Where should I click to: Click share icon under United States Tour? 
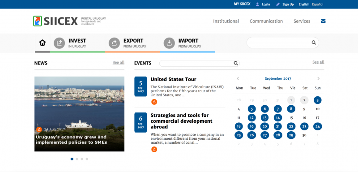154,102
